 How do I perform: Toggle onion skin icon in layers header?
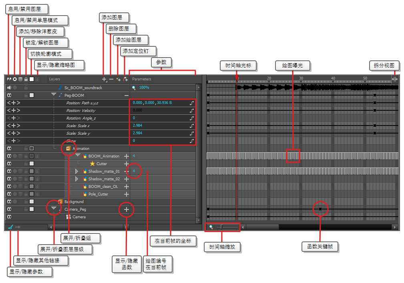click(20, 79)
